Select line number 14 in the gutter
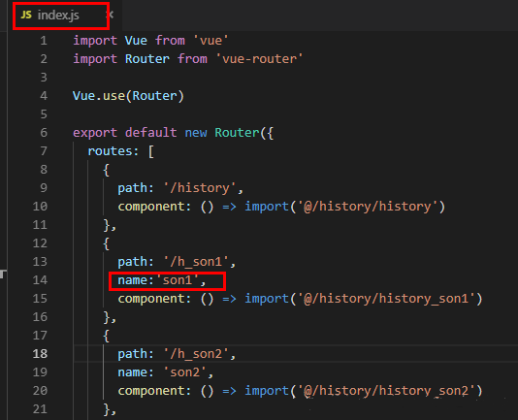 click(40, 280)
